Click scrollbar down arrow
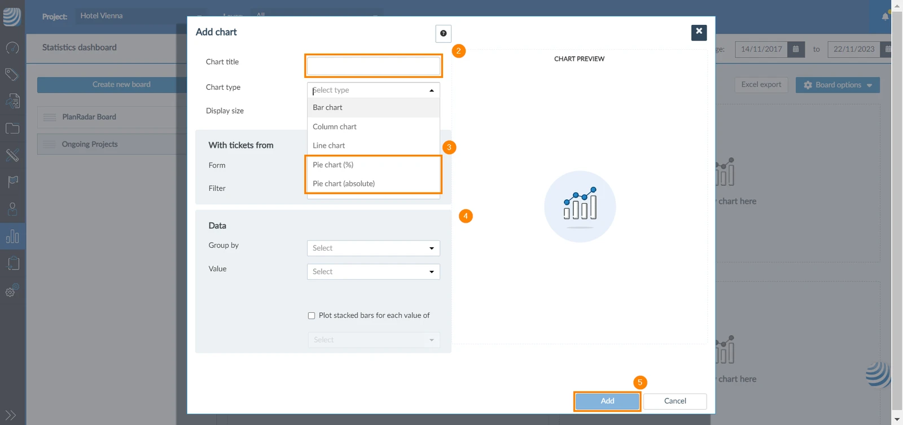Screen dimensions: 903x425 coord(897,420)
